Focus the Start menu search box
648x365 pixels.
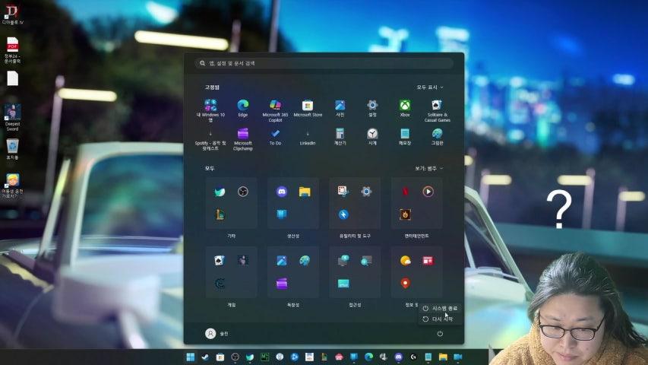(x=324, y=63)
